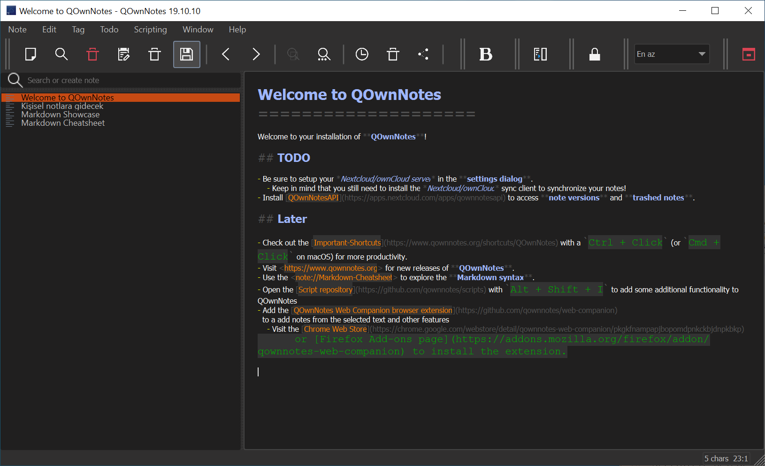Click the 'trashed notes' bold text
Image resolution: width=765 pixels, height=466 pixels.
658,198
